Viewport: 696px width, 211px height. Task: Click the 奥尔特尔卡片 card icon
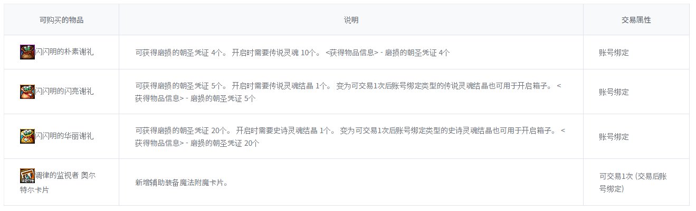27,176
